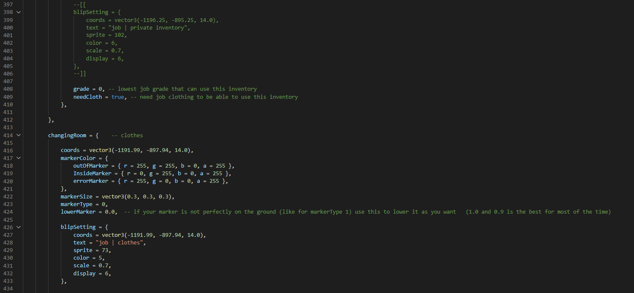Fold the blipSetting block at line 426
The image size is (634, 293).
(x=18, y=227)
